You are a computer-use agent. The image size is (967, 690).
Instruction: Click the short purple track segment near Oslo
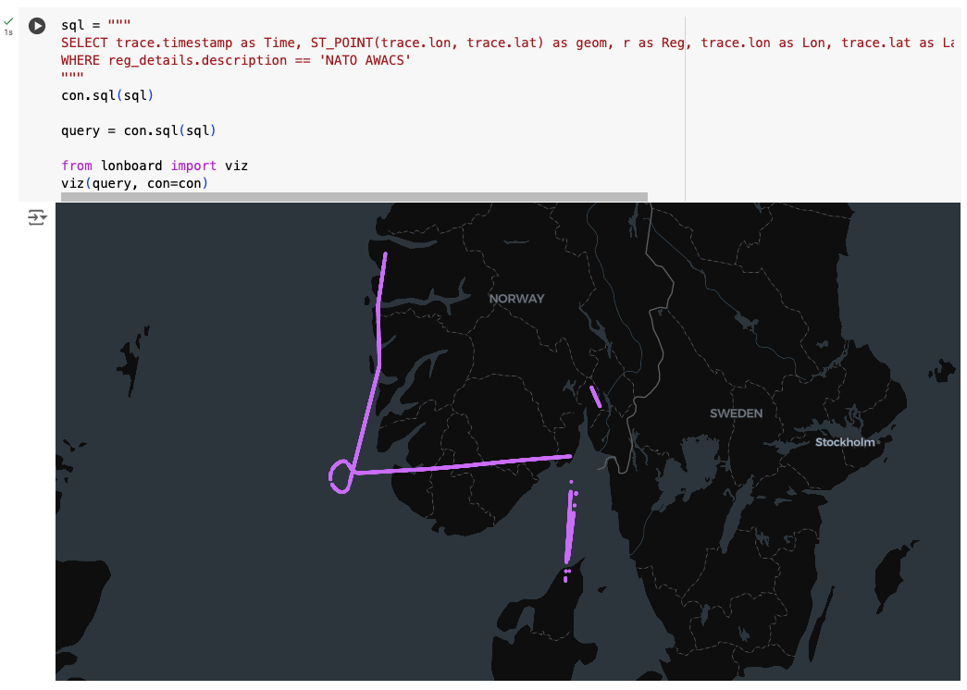point(596,397)
